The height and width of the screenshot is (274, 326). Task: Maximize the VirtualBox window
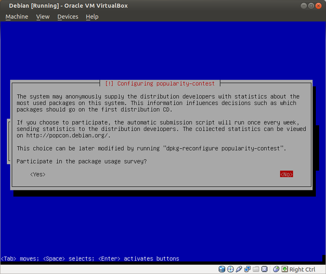pyautogui.click(x=311, y=5)
